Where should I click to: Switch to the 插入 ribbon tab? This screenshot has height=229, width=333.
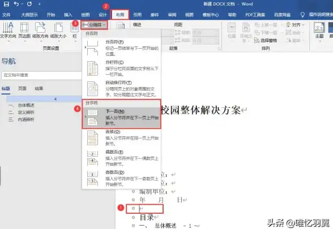[68, 15]
